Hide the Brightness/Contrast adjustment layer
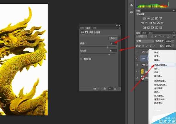 [x=137, y=58]
